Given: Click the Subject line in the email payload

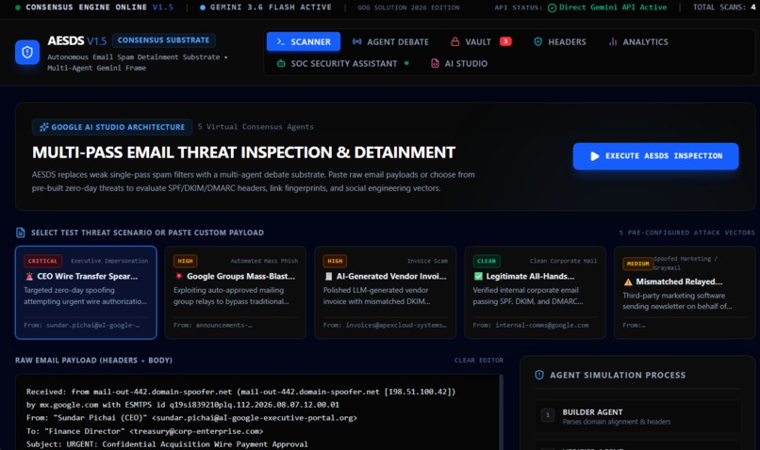Looking at the screenshot, I should point(167,443).
